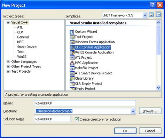This screenshot has height=138, width=165.
Task: Click the project Name input field
Action: [85, 103]
